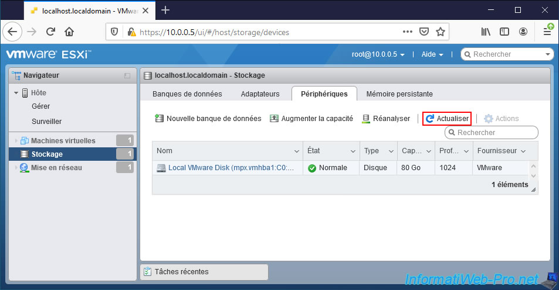Close the localhost.localdomain browser tab
The height and width of the screenshot is (290, 559).
pyautogui.click(x=145, y=11)
